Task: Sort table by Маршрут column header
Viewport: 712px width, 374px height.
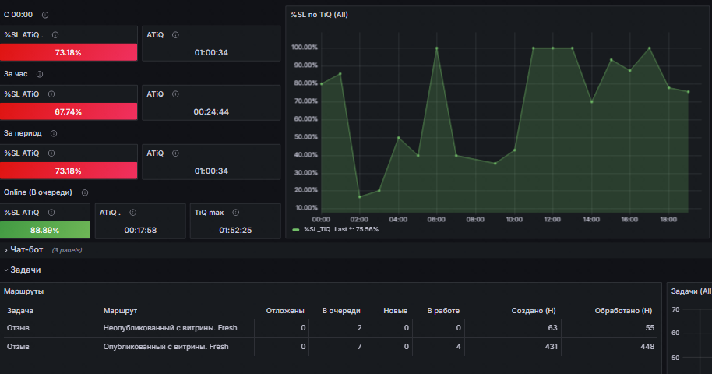Action: [x=120, y=311]
